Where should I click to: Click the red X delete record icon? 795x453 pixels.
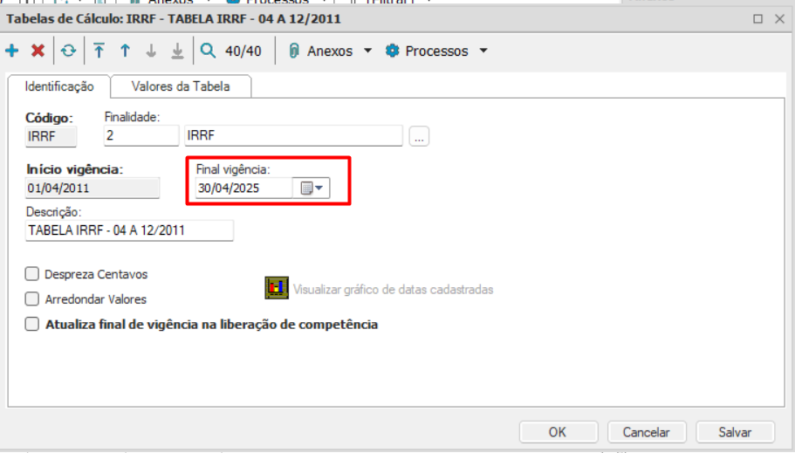coord(38,51)
